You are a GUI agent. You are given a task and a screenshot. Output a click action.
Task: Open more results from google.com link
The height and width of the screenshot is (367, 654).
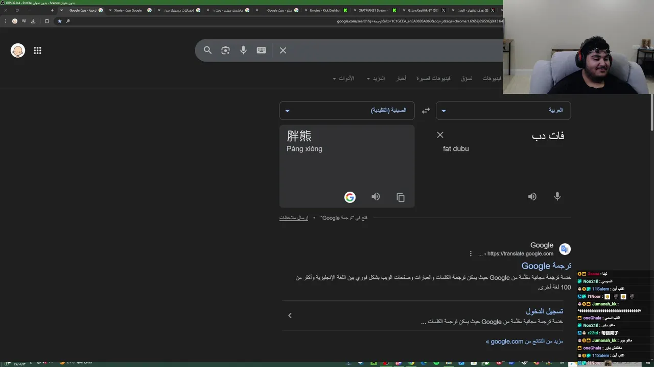[524, 342]
